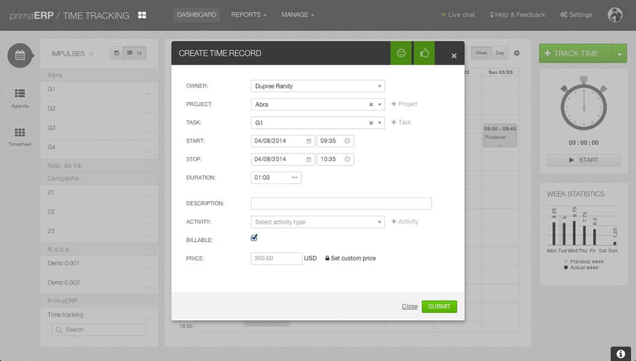Open the Manage menu
Screen dimensions: 636x361
[x=297, y=15]
